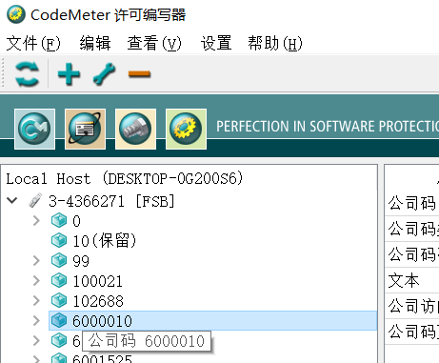Click the wrench edit toolbar icon
This screenshot has height=363, width=439.
(x=104, y=74)
